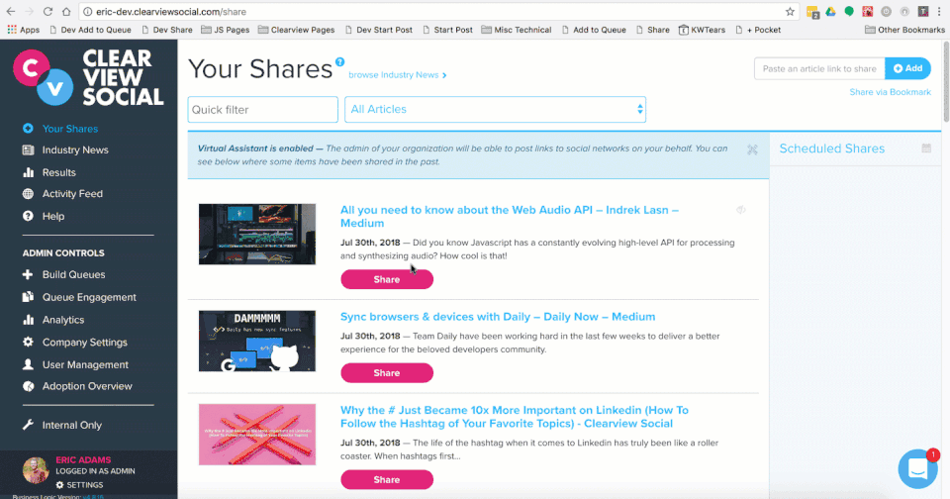
Task: Go to Your Shares page
Action: point(69,129)
